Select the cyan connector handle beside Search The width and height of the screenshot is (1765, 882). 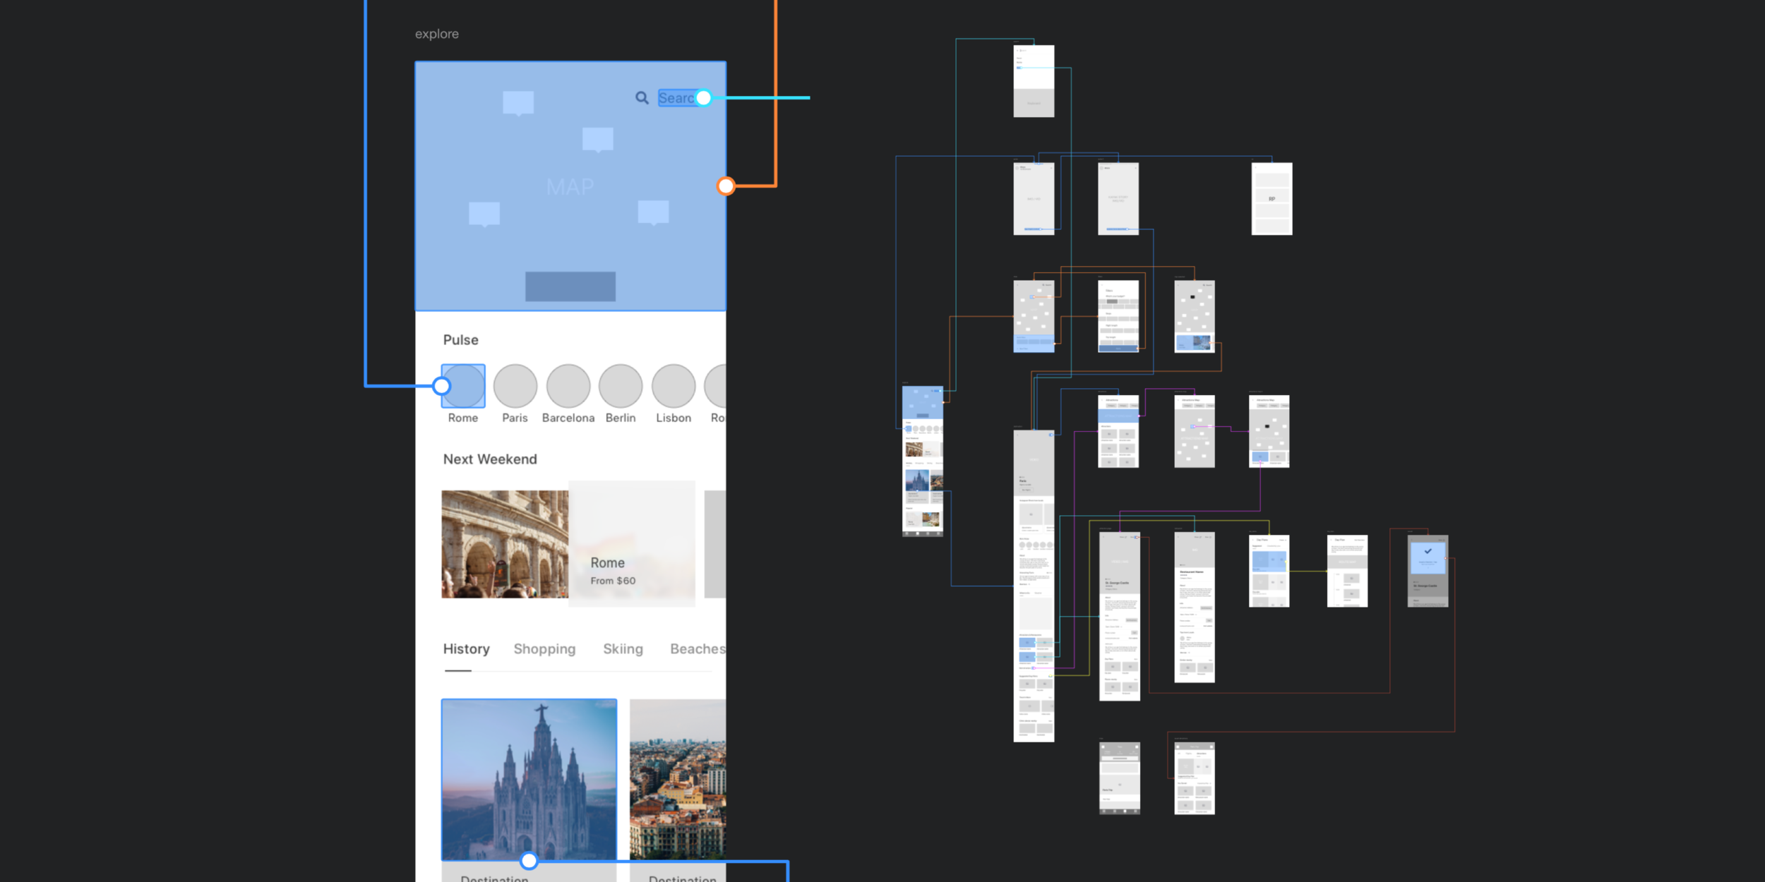(x=703, y=98)
